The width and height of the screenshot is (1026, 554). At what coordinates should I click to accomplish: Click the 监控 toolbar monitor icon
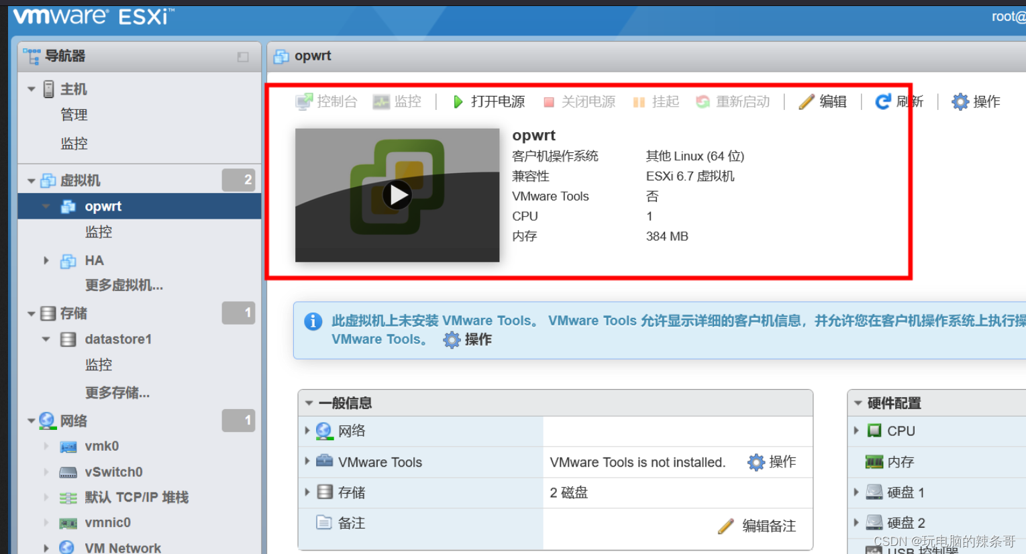click(382, 102)
